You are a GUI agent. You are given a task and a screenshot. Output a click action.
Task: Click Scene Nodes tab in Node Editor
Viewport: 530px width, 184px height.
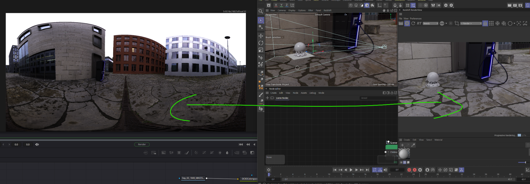pos(282,98)
